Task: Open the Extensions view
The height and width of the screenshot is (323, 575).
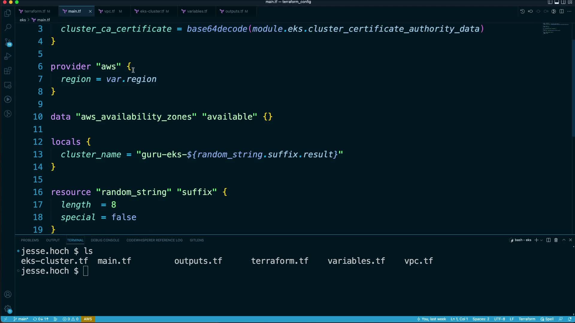Action: [8, 71]
